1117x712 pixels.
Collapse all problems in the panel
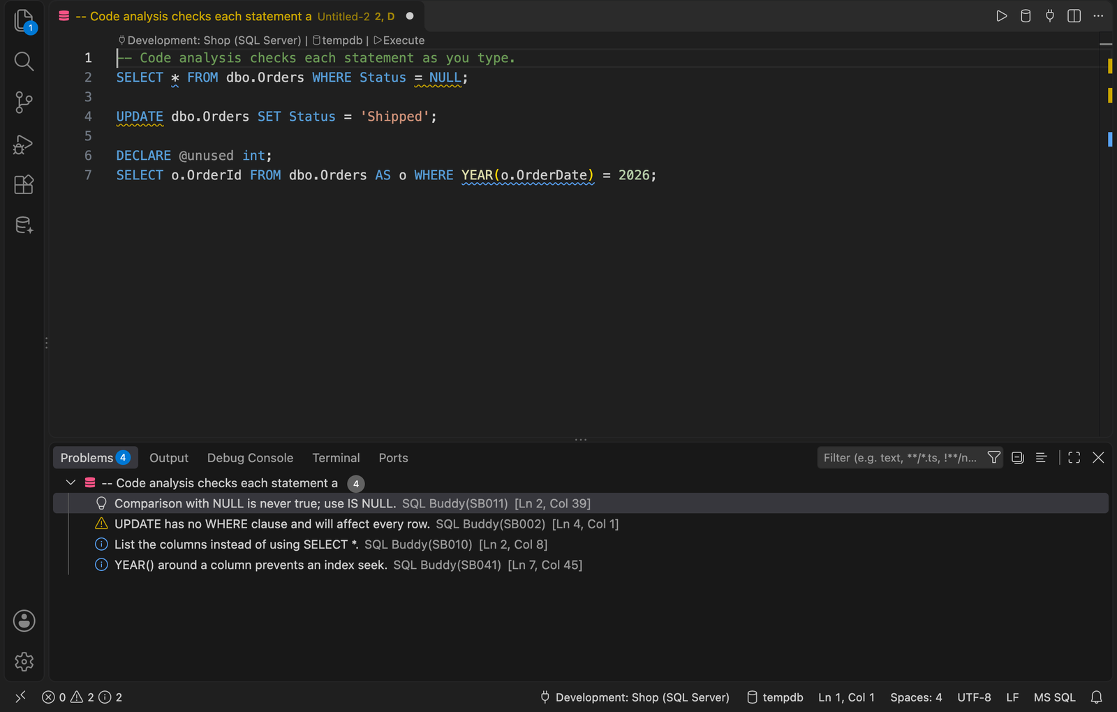point(1018,458)
